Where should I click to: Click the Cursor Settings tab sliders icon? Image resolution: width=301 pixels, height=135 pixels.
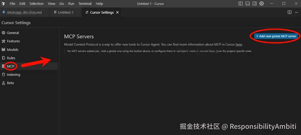click(x=87, y=12)
